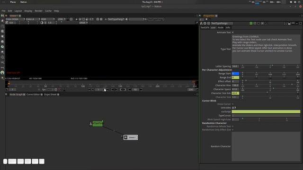The height and width of the screenshot is (170, 303).
Task: Open the Color.RGBA layer dropdown
Action: coord(15,19)
